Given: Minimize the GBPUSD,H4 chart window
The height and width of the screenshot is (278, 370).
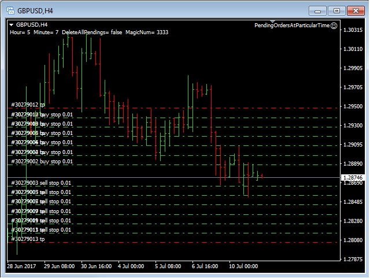Looking at the screenshot, I should (x=317, y=10).
